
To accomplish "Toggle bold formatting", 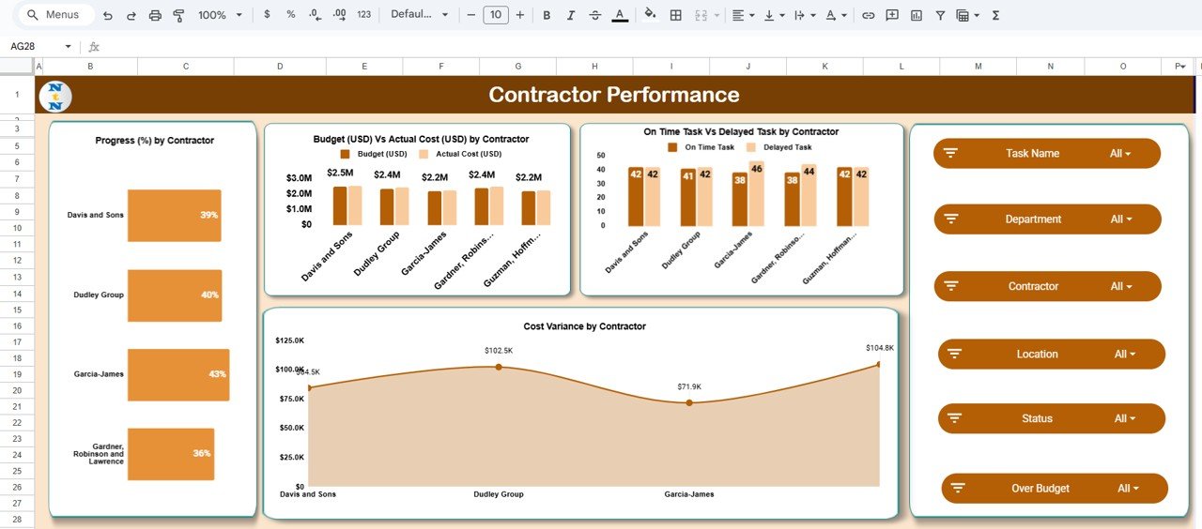I will point(547,15).
